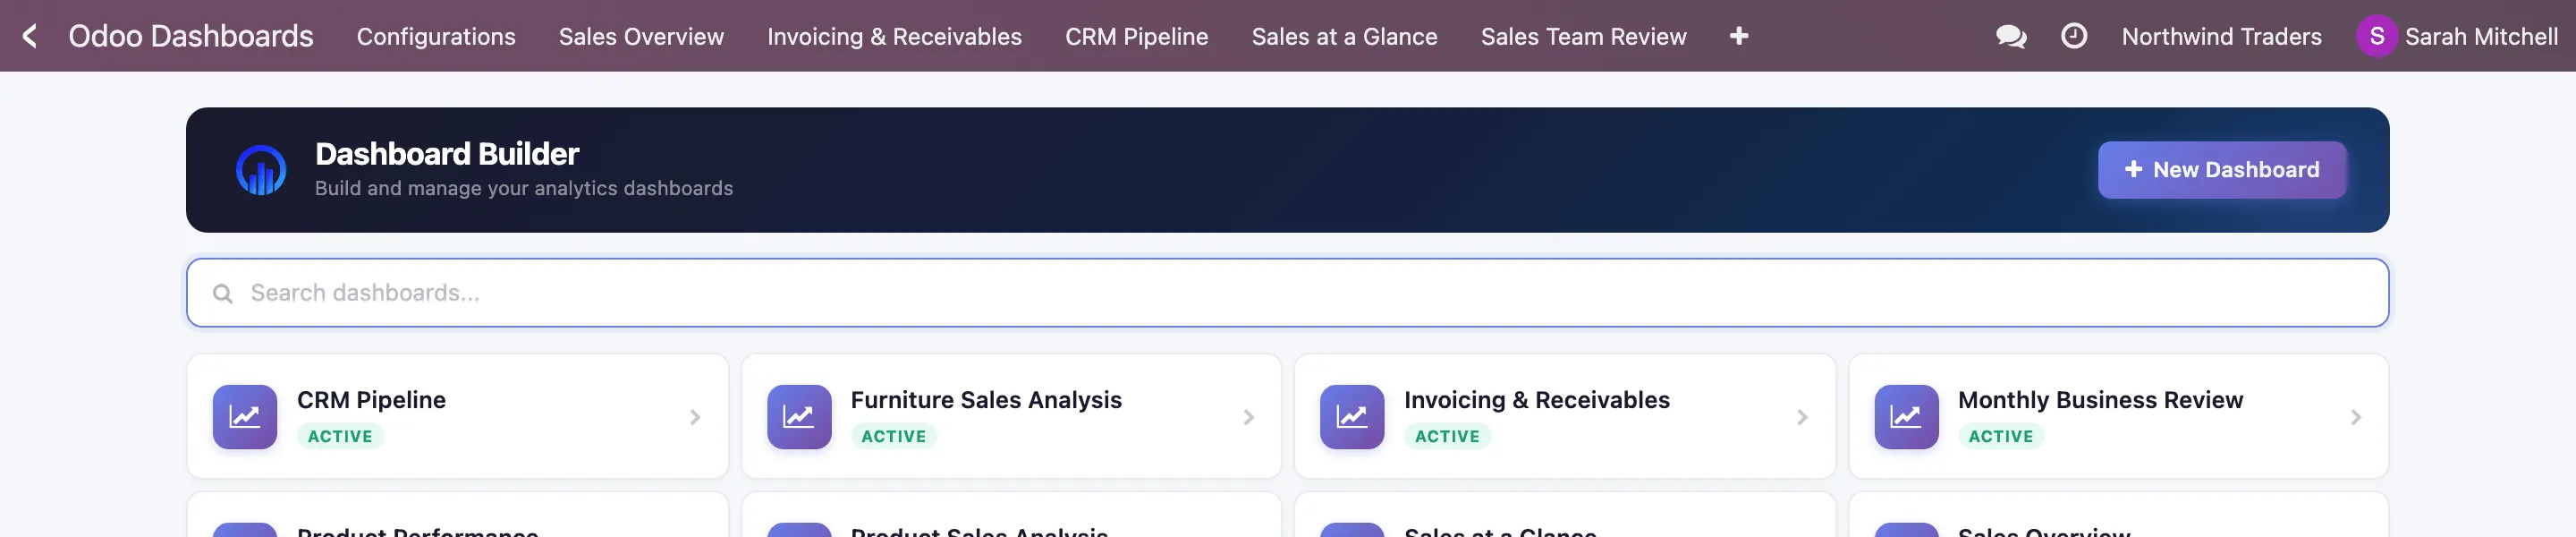This screenshot has width=2576, height=537.
Task: Click Sarah Mitchell's avatar icon
Action: (x=2377, y=36)
